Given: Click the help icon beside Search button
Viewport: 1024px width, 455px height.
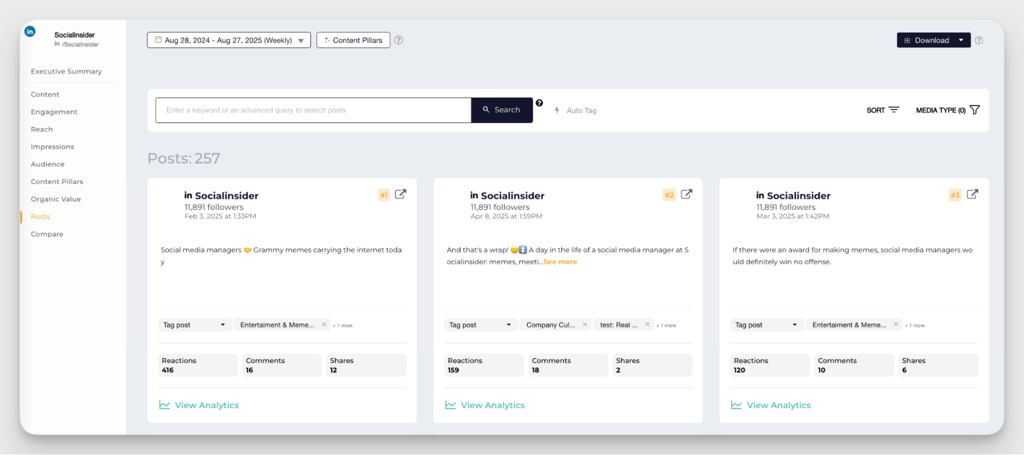Looking at the screenshot, I should pyautogui.click(x=539, y=103).
